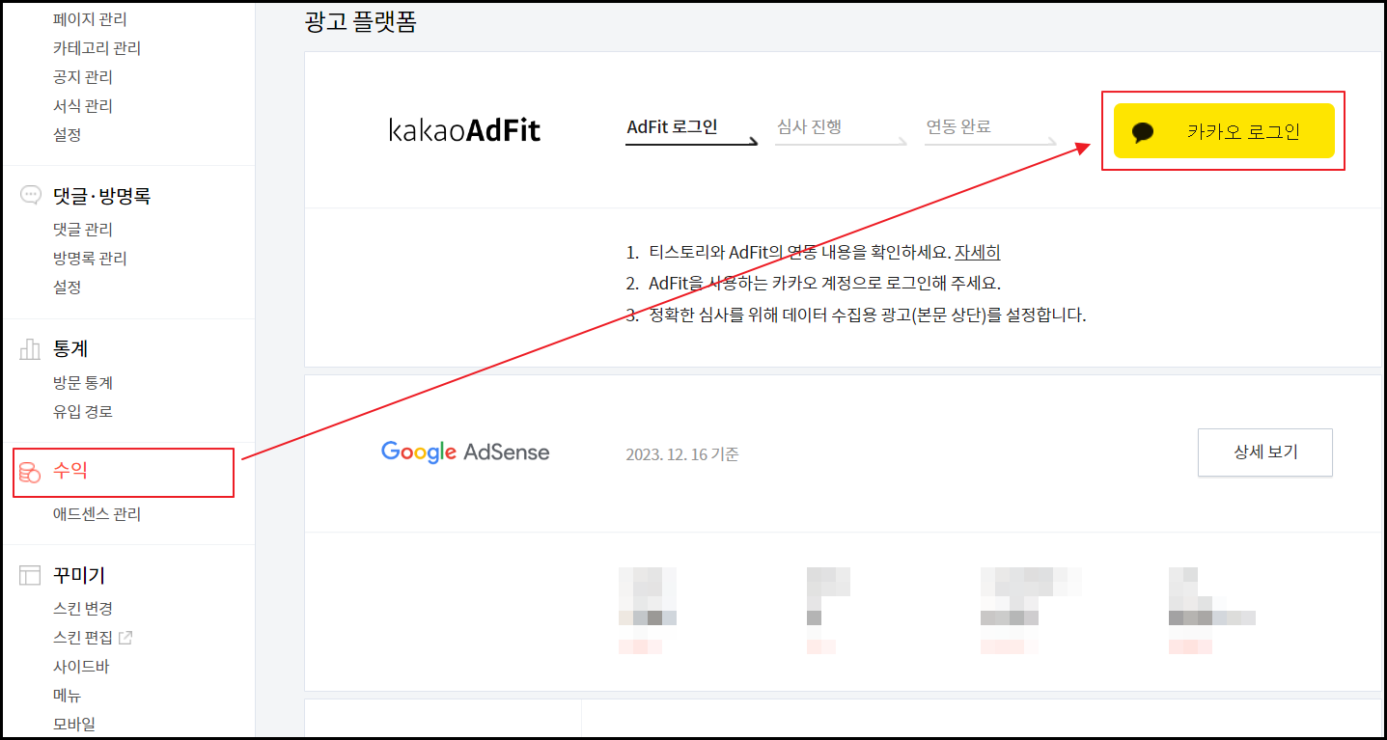This screenshot has width=1387, height=740.
Task: Click the Kakao speech bubble icon
Action: (x=1144, y=132)
